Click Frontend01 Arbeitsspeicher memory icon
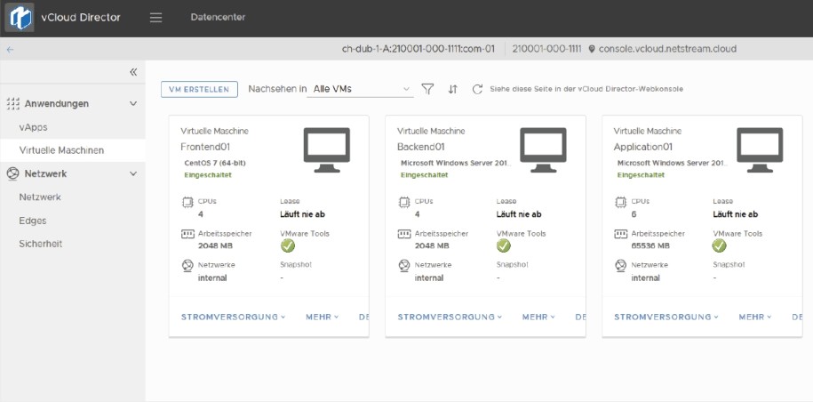The height and width of the screenshot is (402, 813). pyautogui.click(x=187, y=235)
